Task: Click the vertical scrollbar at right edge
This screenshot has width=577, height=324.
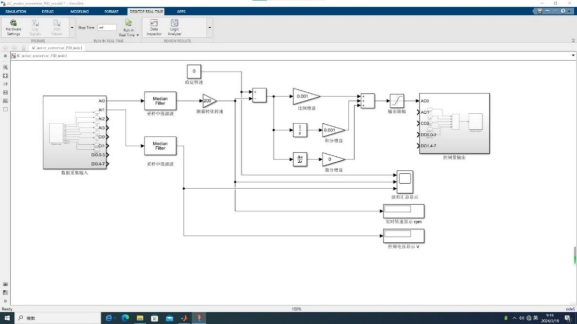Action: coord(574,256)
